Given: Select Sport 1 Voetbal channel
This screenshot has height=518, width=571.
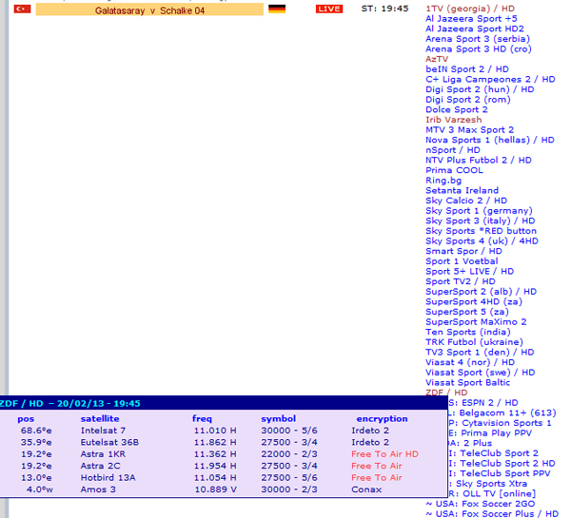Looking at the screenshot, I should click(x=462, y=261).
